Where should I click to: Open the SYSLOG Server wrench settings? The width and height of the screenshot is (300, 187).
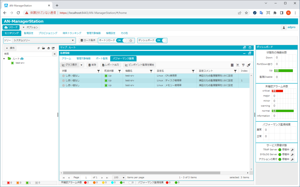tap(292, 155)
